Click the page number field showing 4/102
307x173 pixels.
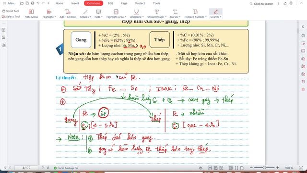tap(26, 168)
